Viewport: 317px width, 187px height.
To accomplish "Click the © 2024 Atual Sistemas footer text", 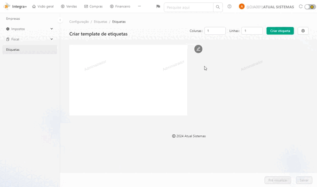I will coord(189,136).
